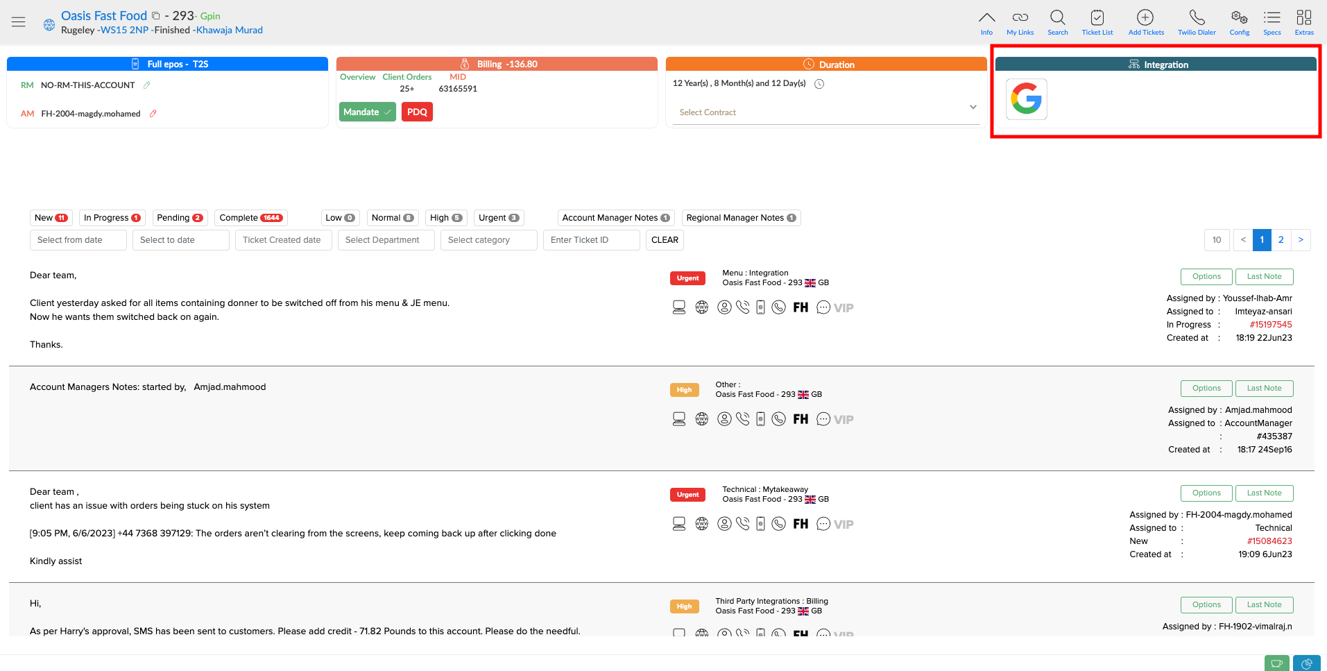Open the Select to date picker
Screen dimensions: 1327x671
[181, 240]
